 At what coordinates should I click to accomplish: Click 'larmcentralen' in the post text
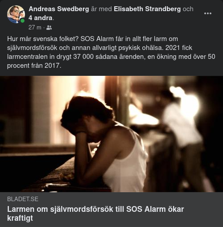click(x=27, y=57)
